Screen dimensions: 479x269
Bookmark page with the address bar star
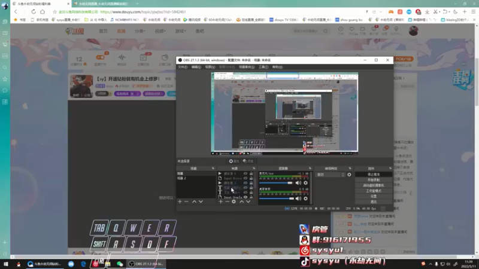(54, 12)
